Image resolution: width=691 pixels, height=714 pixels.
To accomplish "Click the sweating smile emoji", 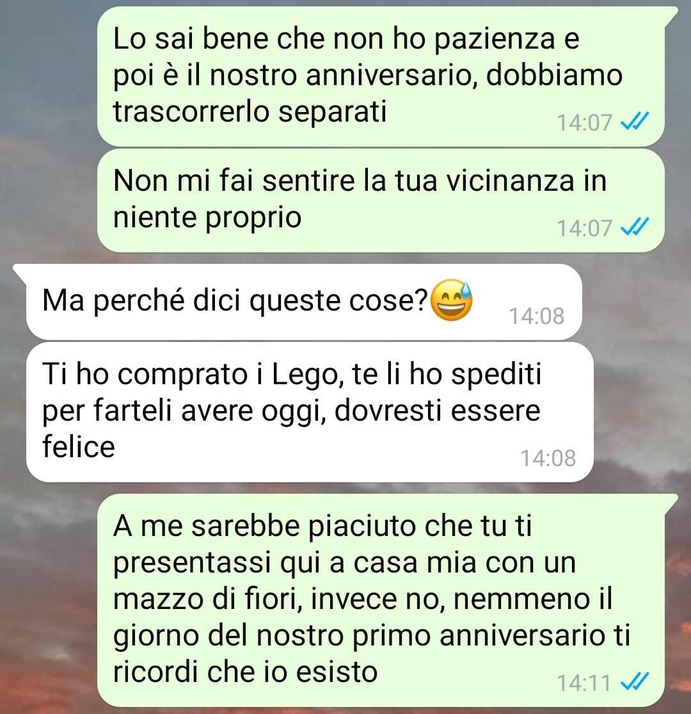I will 451,300.
